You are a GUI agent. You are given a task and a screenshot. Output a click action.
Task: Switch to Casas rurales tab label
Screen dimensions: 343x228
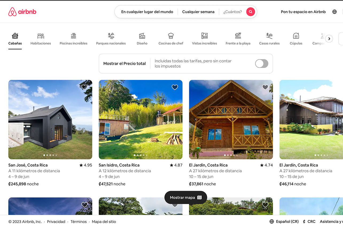[x=269, y=43]
